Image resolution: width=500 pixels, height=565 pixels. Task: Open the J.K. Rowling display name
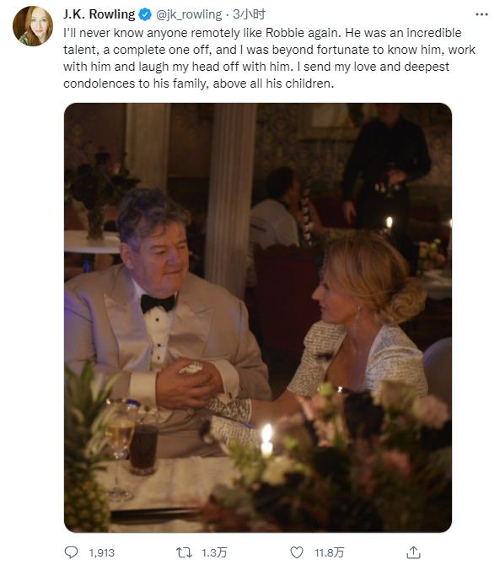click(99, 14)
